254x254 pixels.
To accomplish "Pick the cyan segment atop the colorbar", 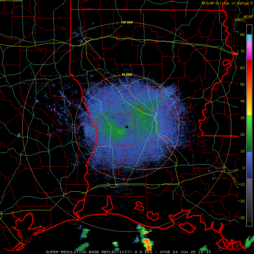I will [x=249, y=37].
